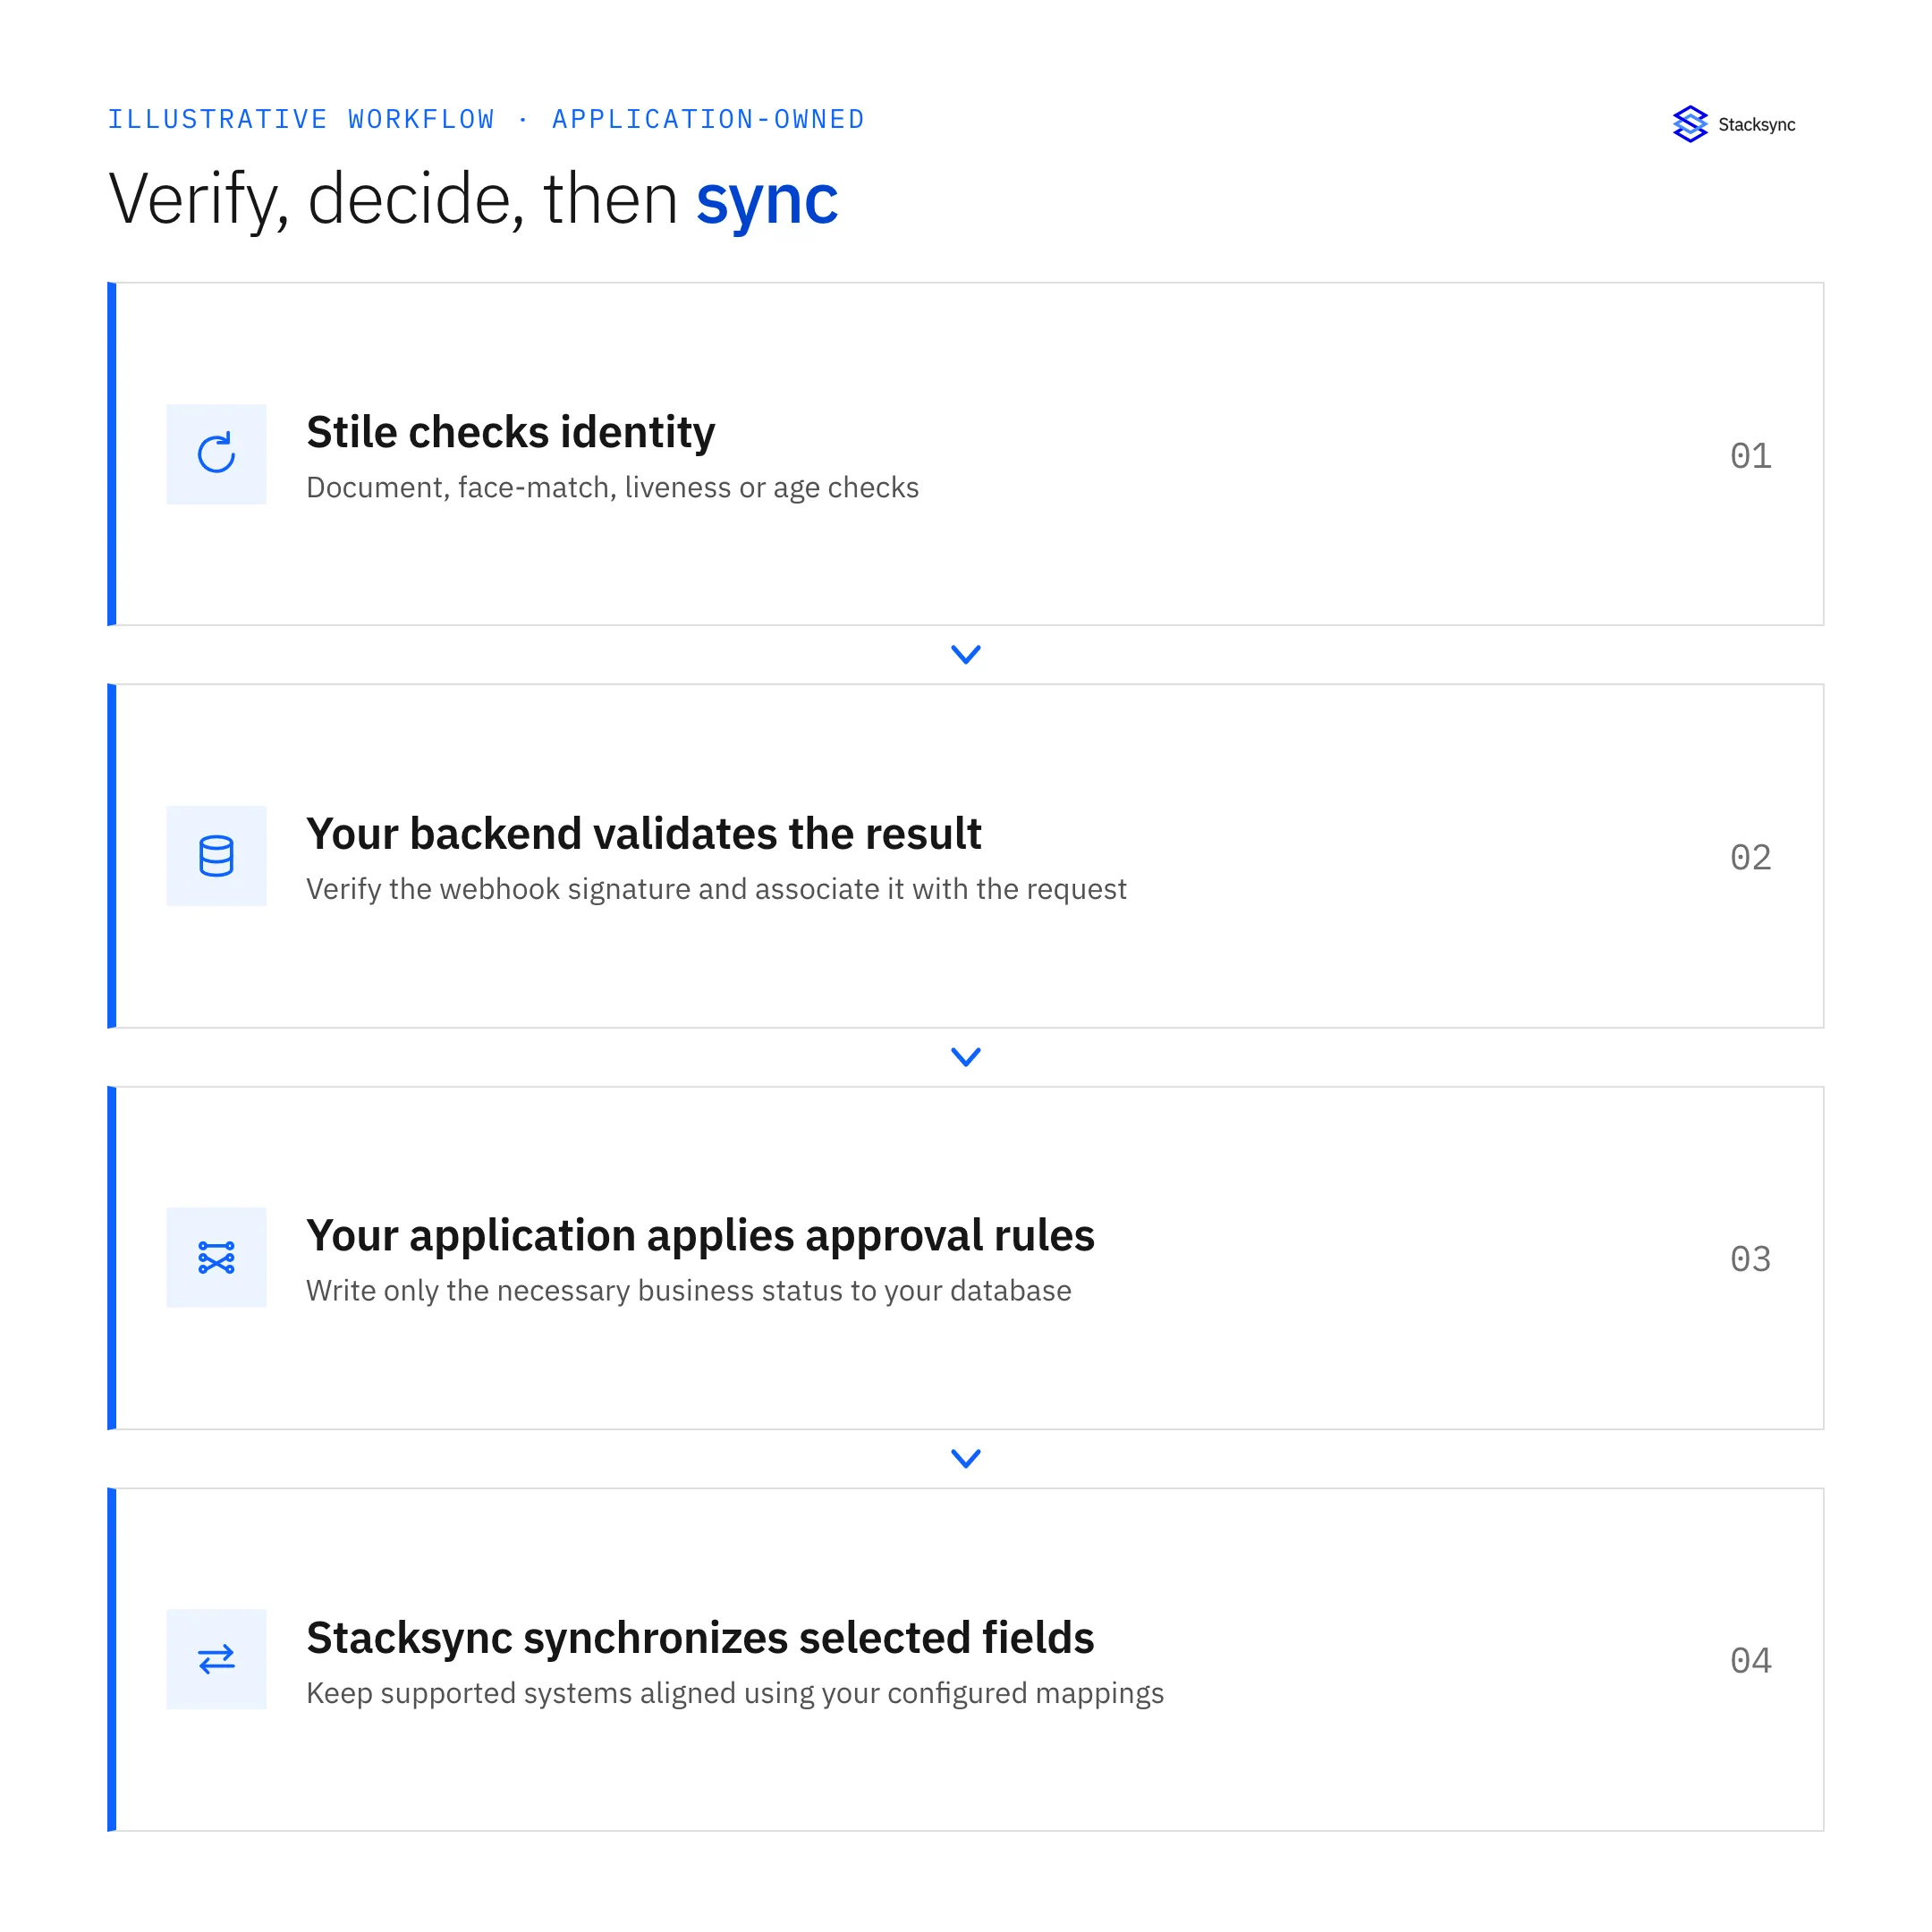Click 'Stacksync synchronizes selected fields' heading
This screenshot has height=1932, width=1932.
(700, 1638)
